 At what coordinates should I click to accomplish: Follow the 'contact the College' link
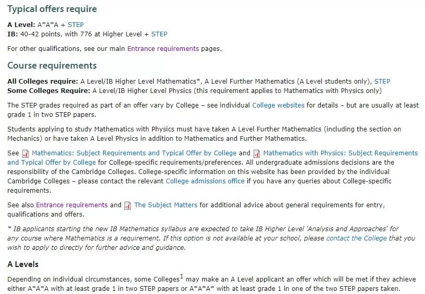356,238
